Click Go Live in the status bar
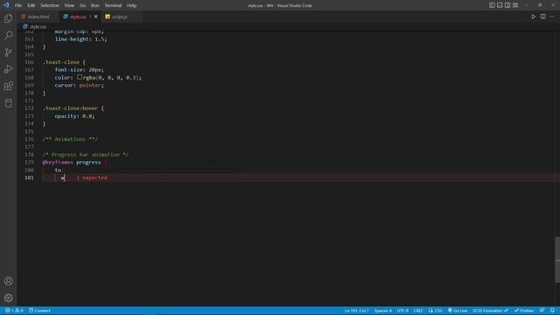 pyautogui.click(x=458, y=311)
